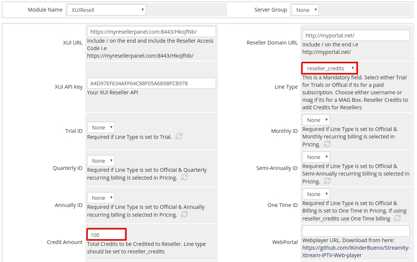Click the empty WebPortal text field
Viewport: 417px width, 262px height.
point(356,231)
